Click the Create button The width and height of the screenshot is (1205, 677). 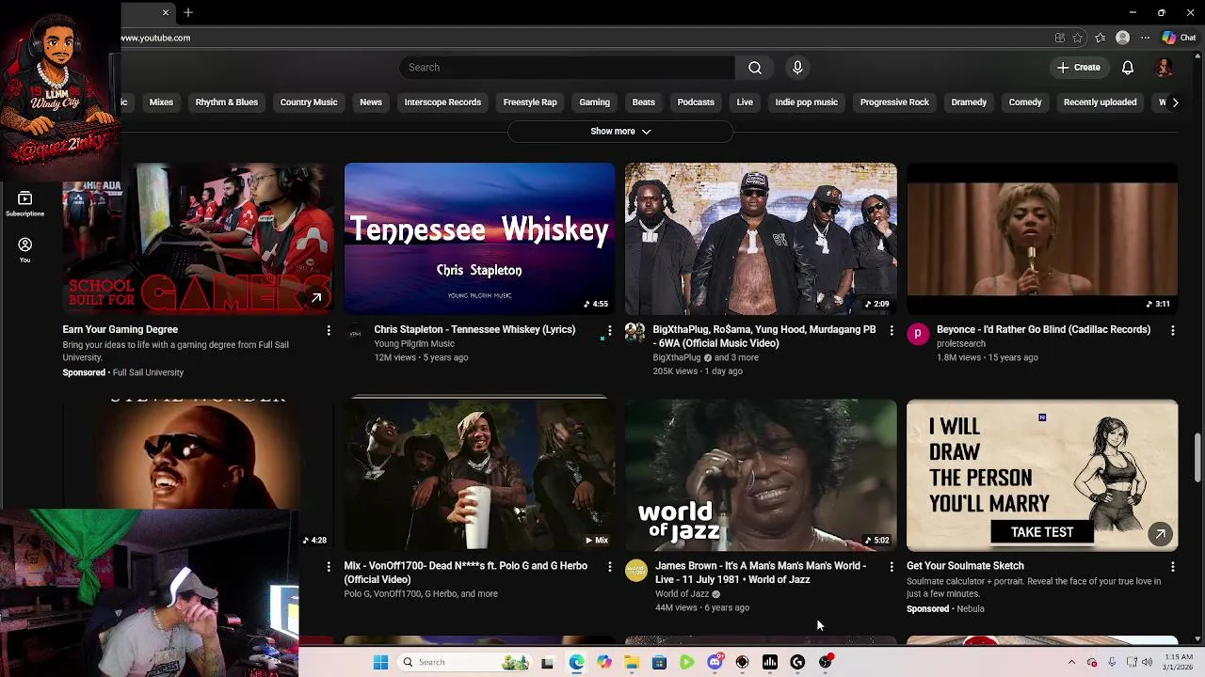tap(1078, 68)
